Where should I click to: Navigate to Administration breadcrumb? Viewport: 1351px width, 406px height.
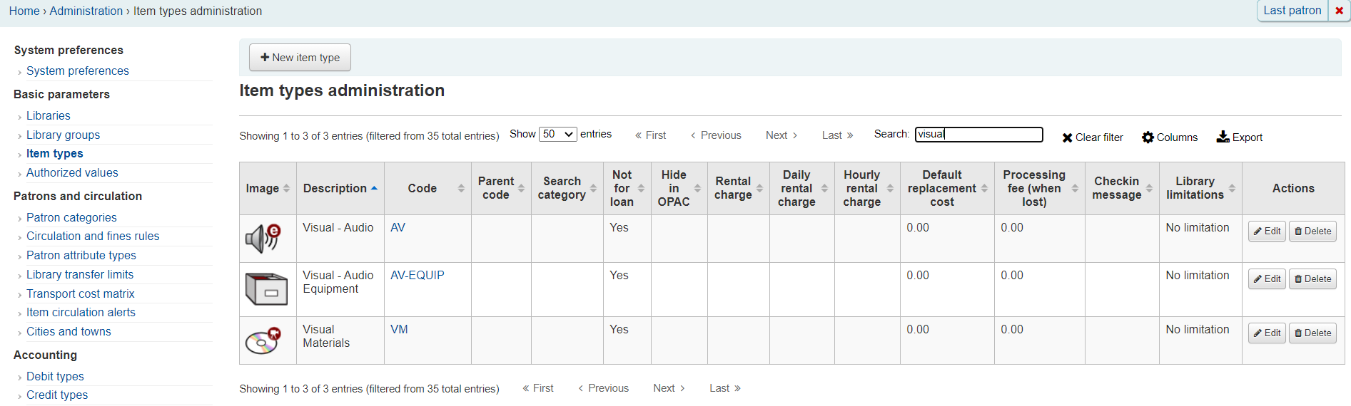coord(86,11)
